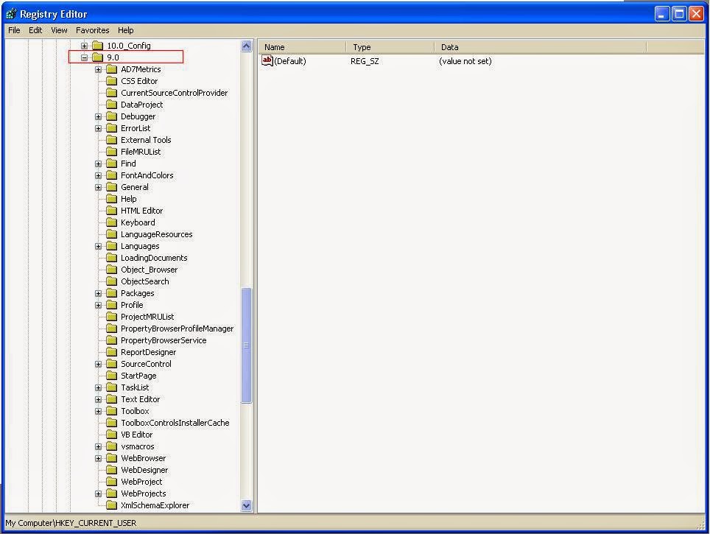Click the CurrentSourceControlProvider folder icon
This screenshot has width=710, height=534.
pyautogui.click(x=111, y=92)
